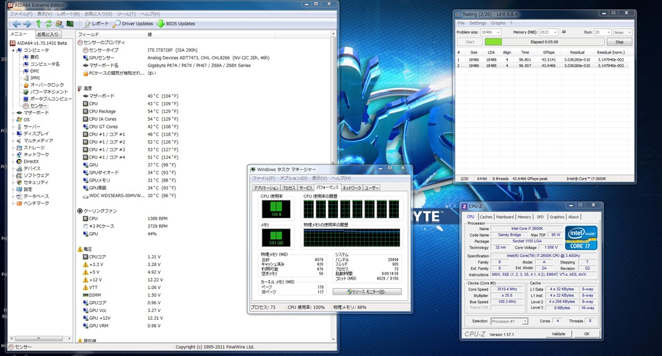The image size is (662, 356).
Task: Click the Validate button in CPU-Z
Action: click(x=558, y=334)
